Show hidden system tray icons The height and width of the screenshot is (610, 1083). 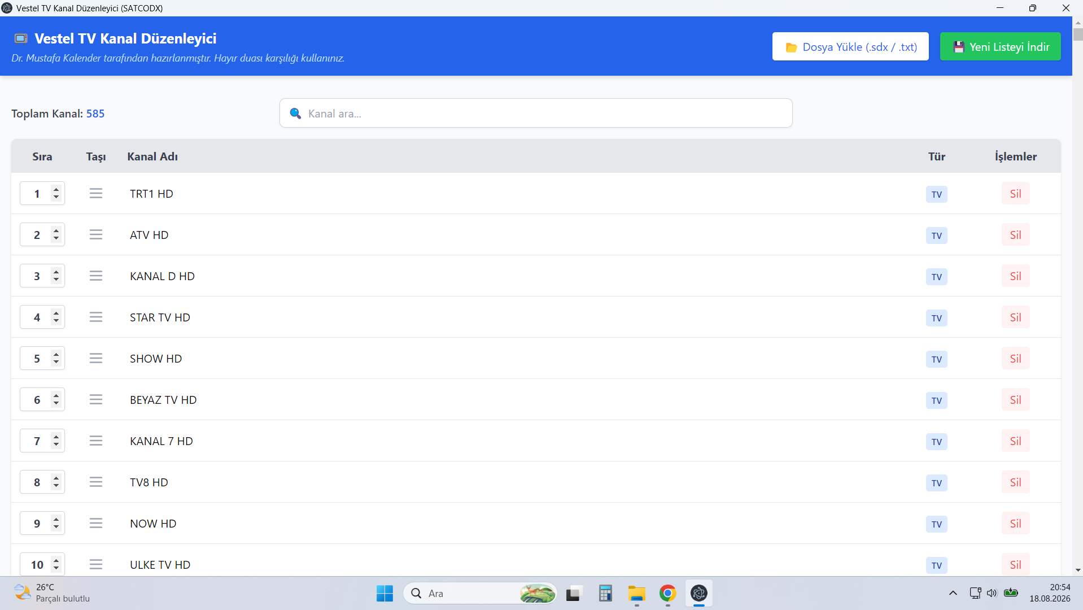pos(953,593)
